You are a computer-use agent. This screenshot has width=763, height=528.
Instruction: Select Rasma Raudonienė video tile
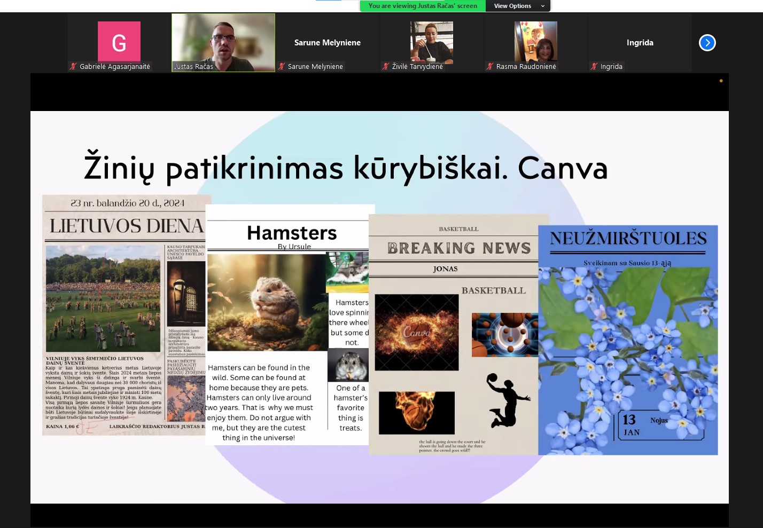point(536,43)
